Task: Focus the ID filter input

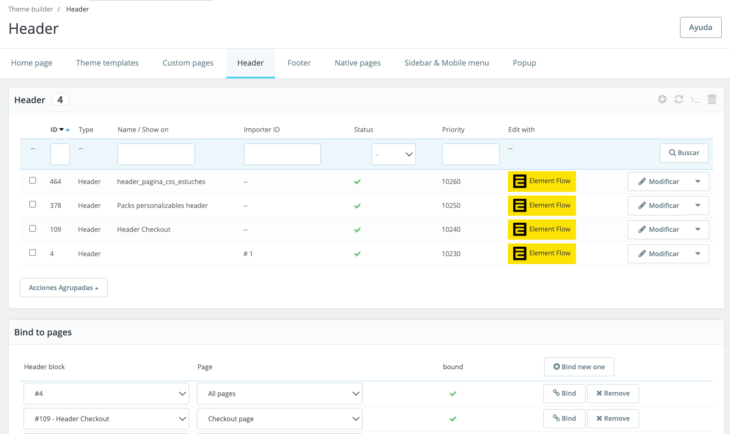Action: 60,154
